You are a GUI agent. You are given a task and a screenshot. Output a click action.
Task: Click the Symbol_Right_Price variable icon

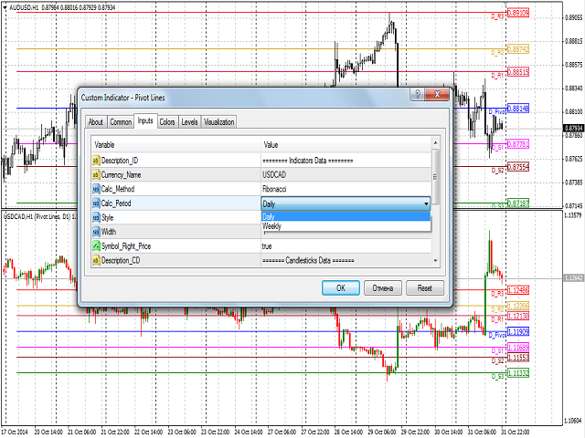coord(96,245)
